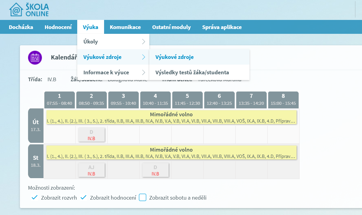Screen dimensions: 362x215
Task: Select the AJ lesson on Wednesday
Action: coord(91,170)
